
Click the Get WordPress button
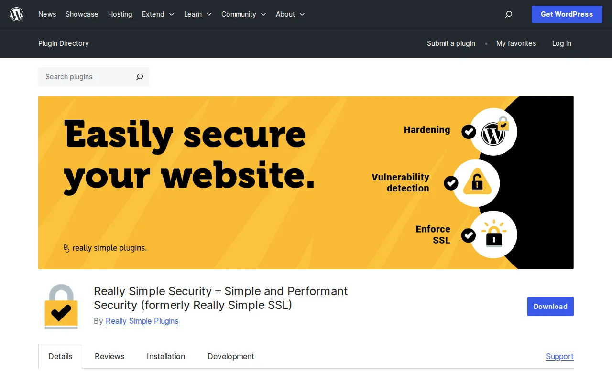point(567,14)
